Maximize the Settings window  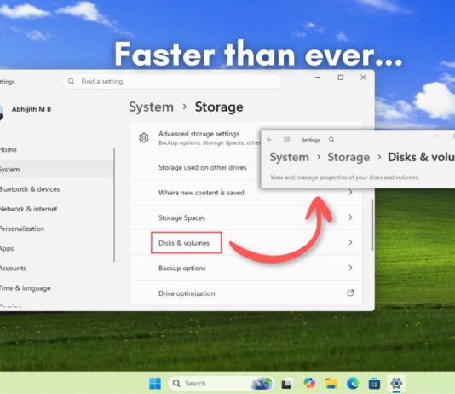pyautogui.click(x=340, y=78)
